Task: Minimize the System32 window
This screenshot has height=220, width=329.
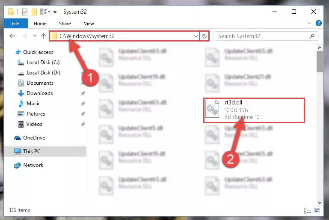Action: tap(274, 12)
